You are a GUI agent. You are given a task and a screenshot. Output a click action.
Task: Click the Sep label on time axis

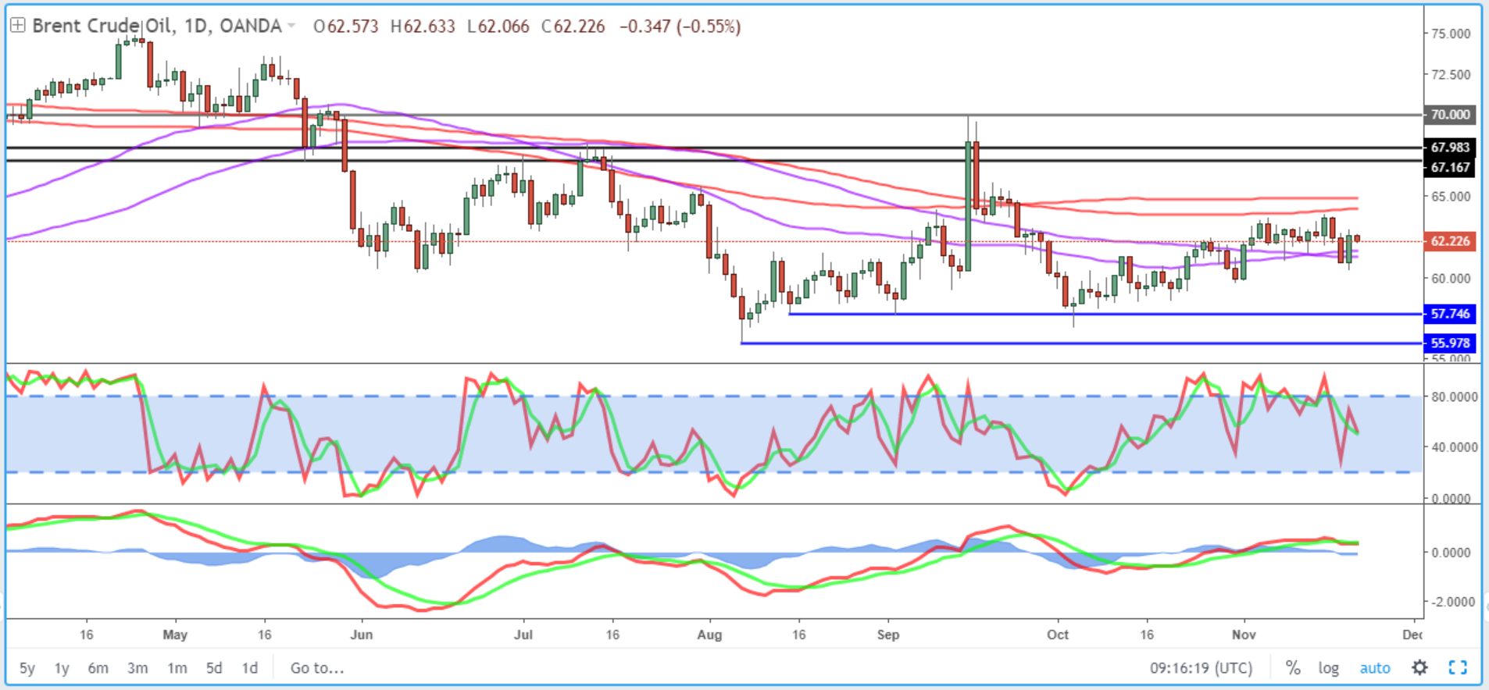(887, 635)
